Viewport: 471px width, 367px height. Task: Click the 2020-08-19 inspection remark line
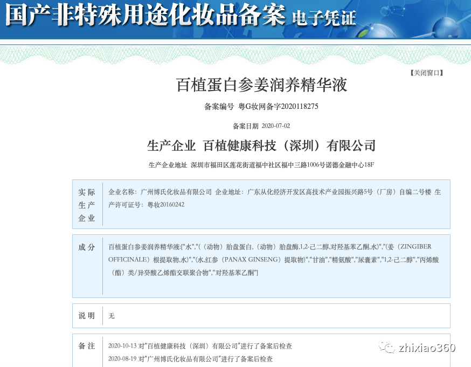pyautogui.click(x=190, y=359)
